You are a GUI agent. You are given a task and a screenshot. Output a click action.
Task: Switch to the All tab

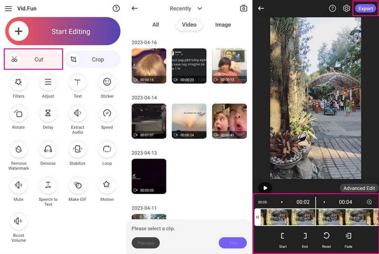click(x=155, y=25)
